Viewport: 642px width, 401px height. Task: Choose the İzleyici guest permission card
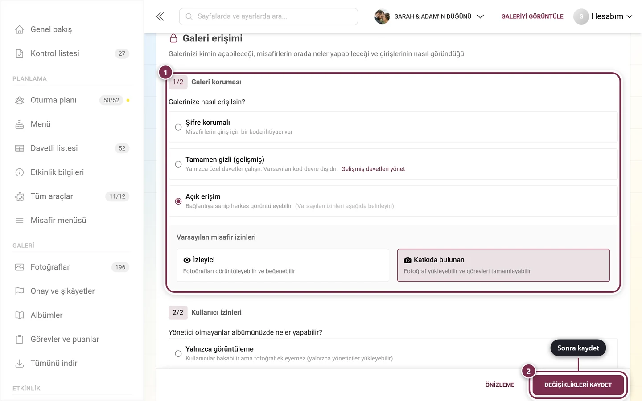[283, 265]
